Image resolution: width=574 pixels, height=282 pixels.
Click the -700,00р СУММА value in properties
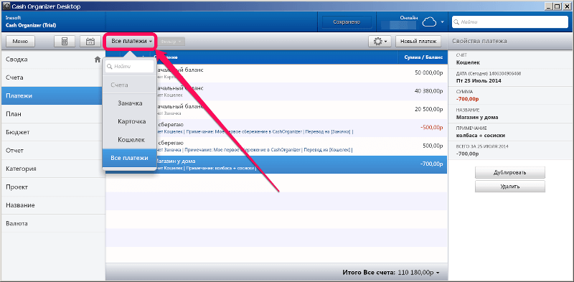coord(467,99)
